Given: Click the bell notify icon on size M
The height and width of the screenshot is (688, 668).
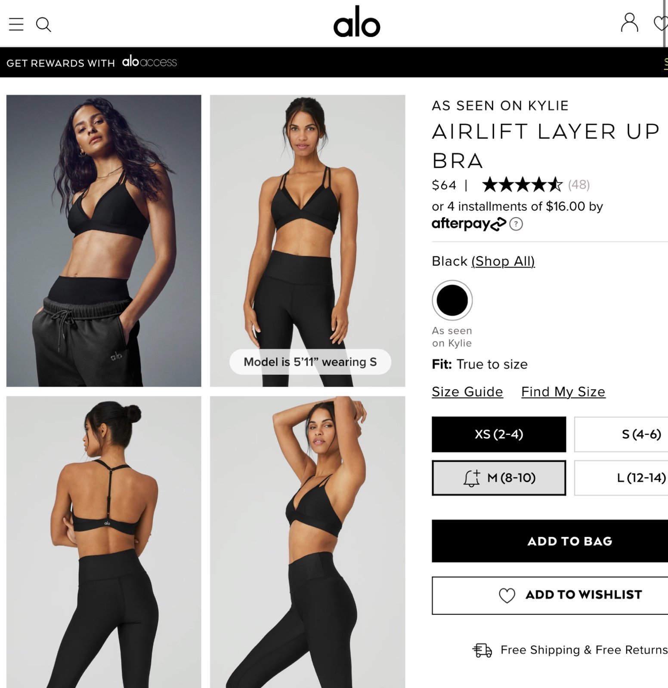Looking at the screenshot, I should [472, 478].
